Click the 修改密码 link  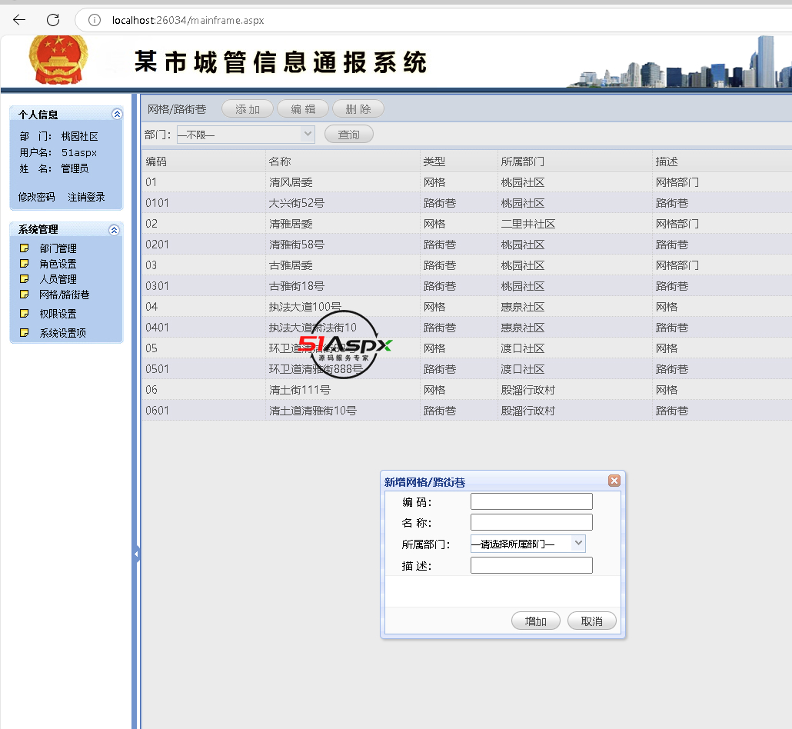coord(37,197)
